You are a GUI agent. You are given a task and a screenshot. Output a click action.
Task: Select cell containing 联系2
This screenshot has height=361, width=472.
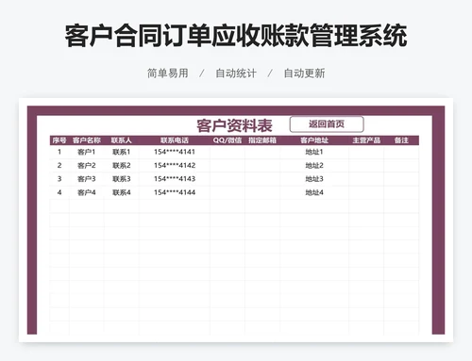(122, 166)
